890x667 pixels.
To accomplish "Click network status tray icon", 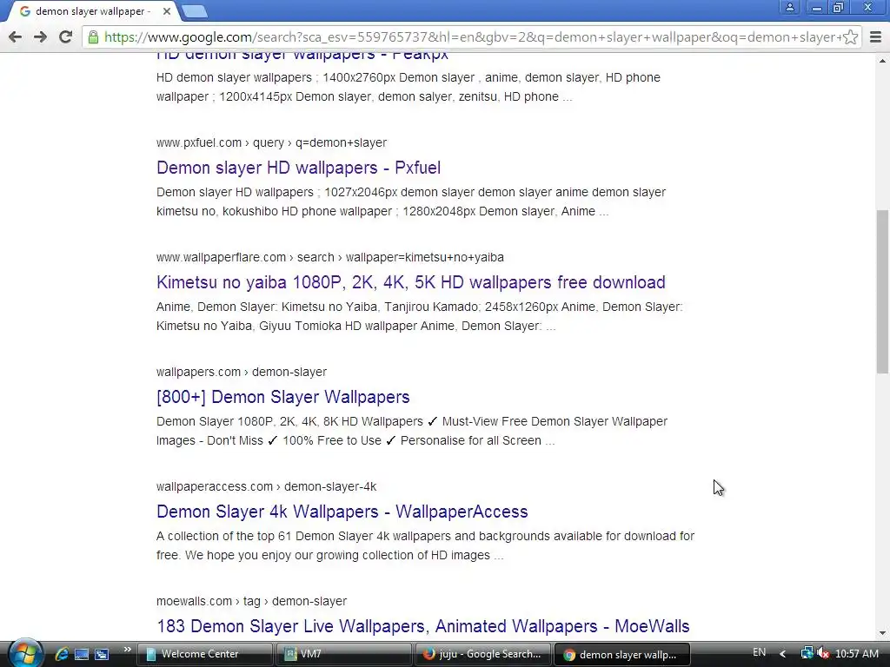I will click(x=807, y=653).
